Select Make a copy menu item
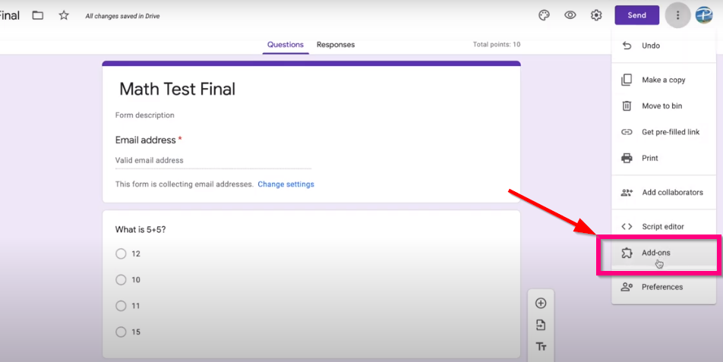 coord(664,80)
